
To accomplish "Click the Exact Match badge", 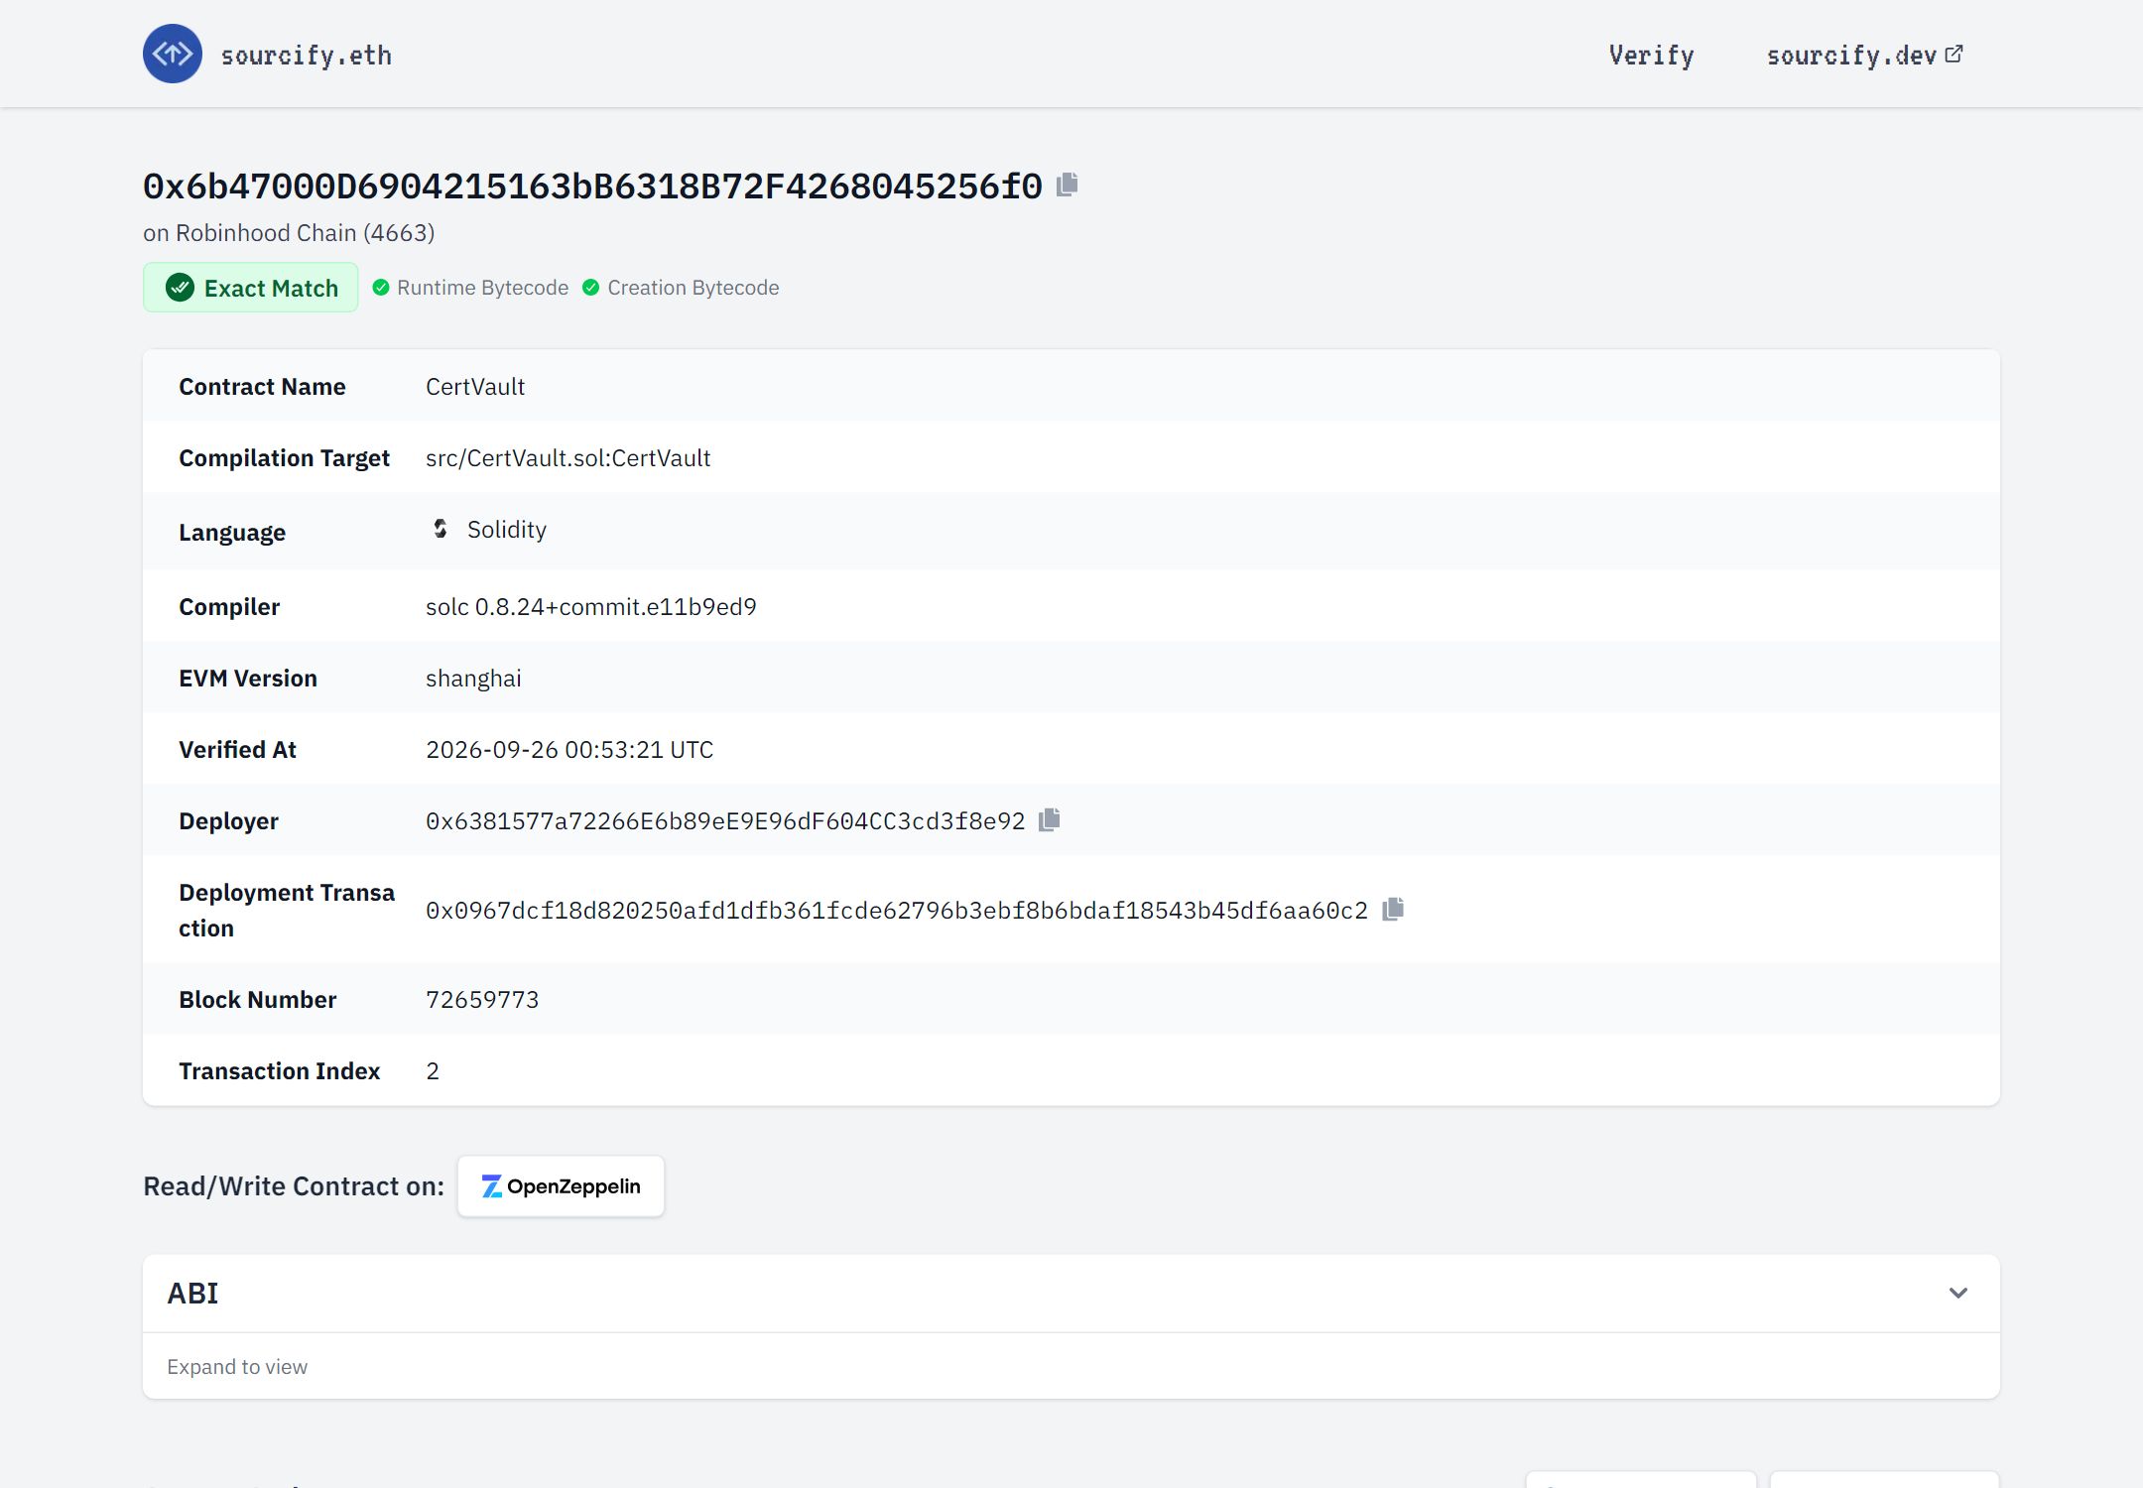I will (250, 288).
